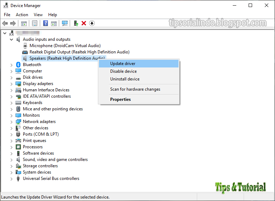The width and height of the screenshot is (275, 201).
Task: Click the Disk drives category icon
Action: (18, 78)
